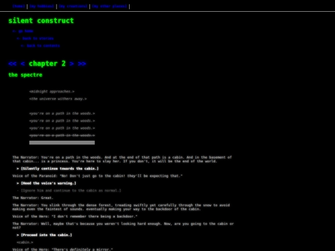Jump to first chapter with '<<' arrow
The width and height of the screenshot is (335, 251).
point(12,64)
